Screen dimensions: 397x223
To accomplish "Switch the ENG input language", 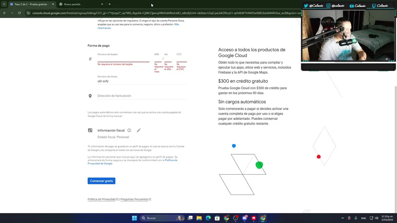I will (364, 218).
